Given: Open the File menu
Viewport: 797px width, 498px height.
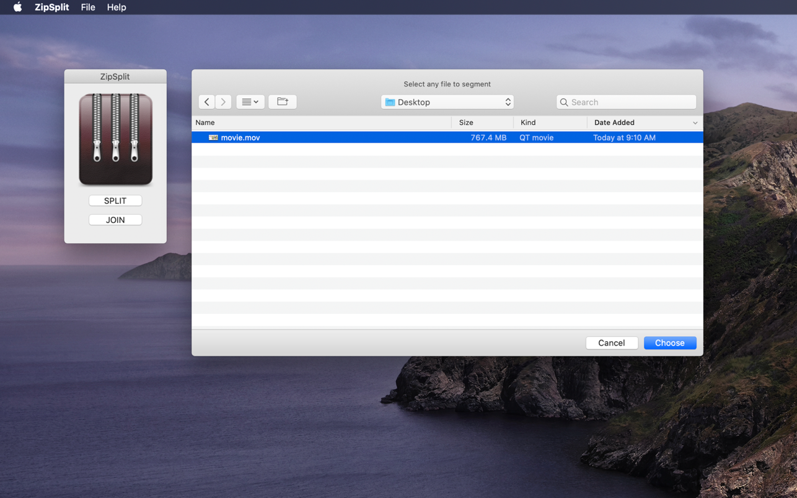Looking at the screenshot, I should 88,7.
